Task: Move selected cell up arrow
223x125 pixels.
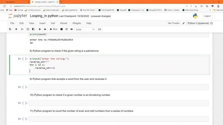Action: pos(40,29)
